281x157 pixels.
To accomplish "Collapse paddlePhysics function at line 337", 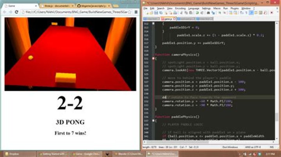I will tap(153, 120).
